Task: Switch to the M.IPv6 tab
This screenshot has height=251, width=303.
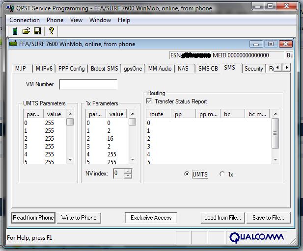Action: click(x=44, y=69)
